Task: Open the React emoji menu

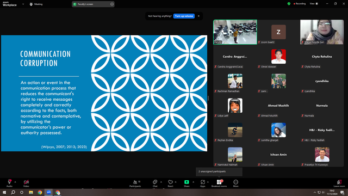Action: click(170, 183)
